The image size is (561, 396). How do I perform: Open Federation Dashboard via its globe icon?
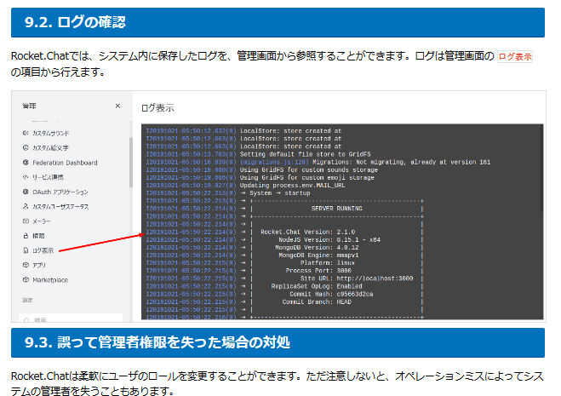click(26, 162)
